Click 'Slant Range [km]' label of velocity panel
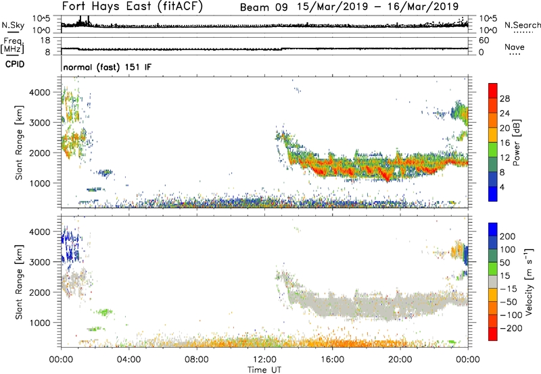This screenshot has height=374, width=541. (19, 282)
